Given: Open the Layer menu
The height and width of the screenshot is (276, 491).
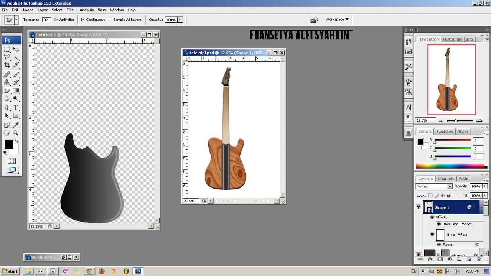Looking at the screenshot, I should (43, 10).
